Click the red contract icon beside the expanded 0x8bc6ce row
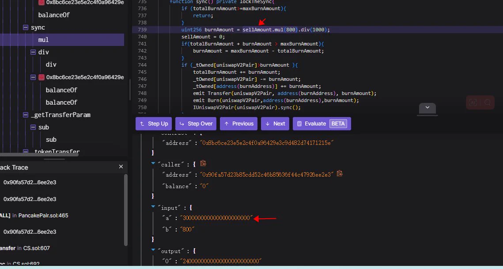 click(x=42, y=77)
